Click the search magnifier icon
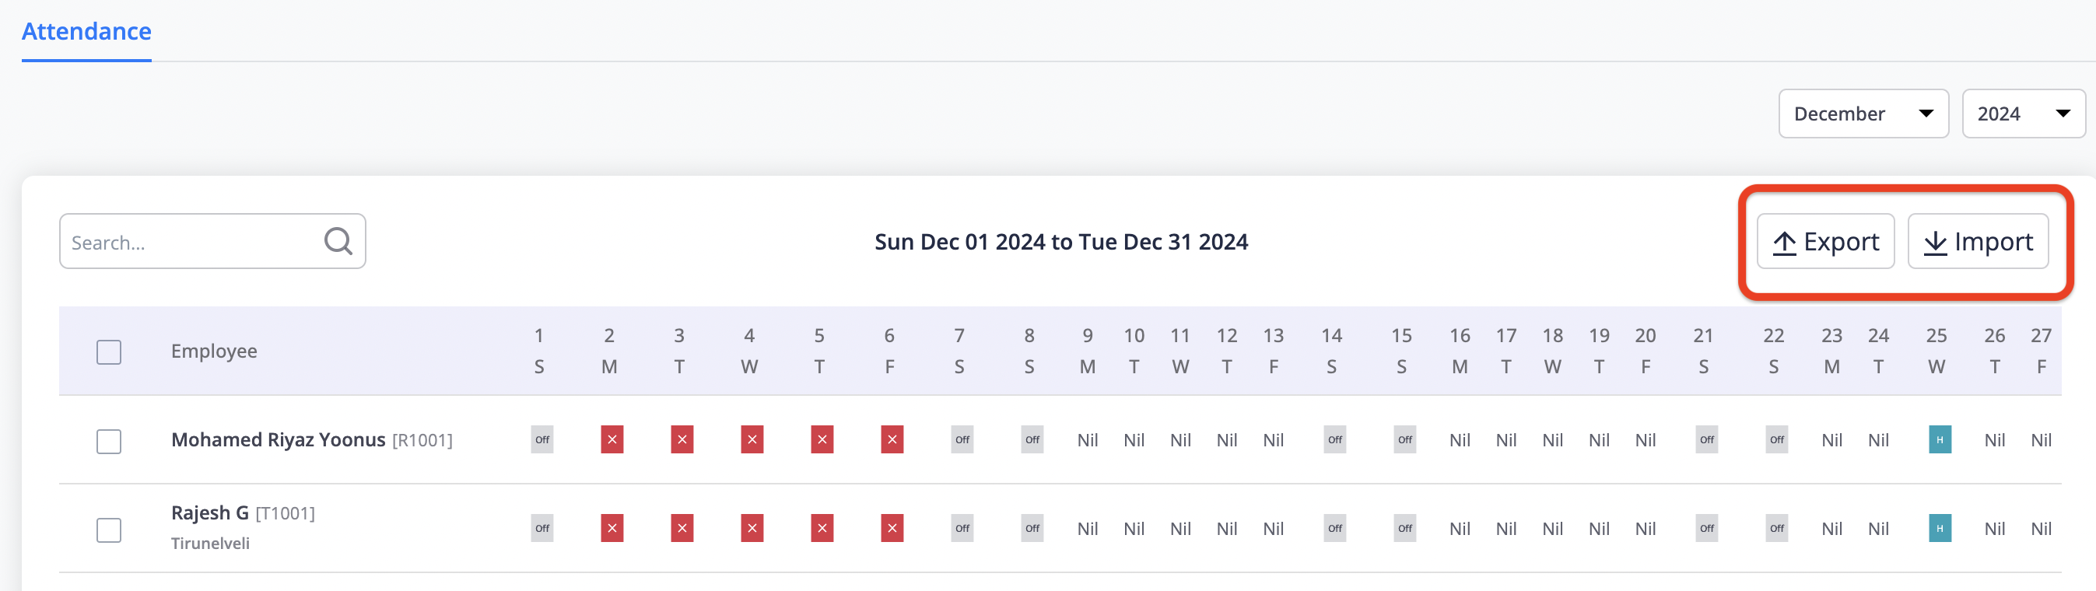This screenshot has width=2096, height=591. click(338, 241)
